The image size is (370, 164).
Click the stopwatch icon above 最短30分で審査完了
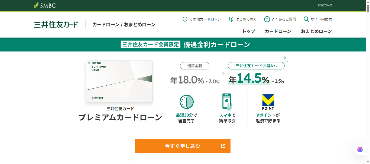[x=187, y=102]
